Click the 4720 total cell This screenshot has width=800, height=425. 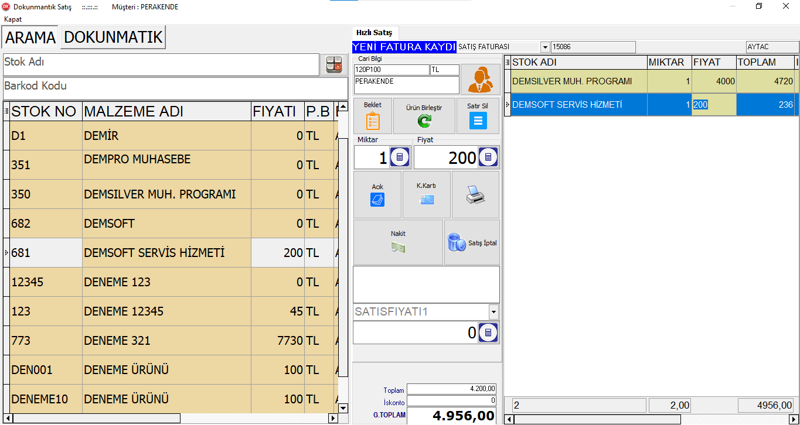click(x=765, y=81)
